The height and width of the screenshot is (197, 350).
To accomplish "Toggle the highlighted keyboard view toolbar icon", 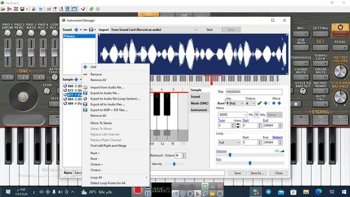I will click(x=68, y=9).
